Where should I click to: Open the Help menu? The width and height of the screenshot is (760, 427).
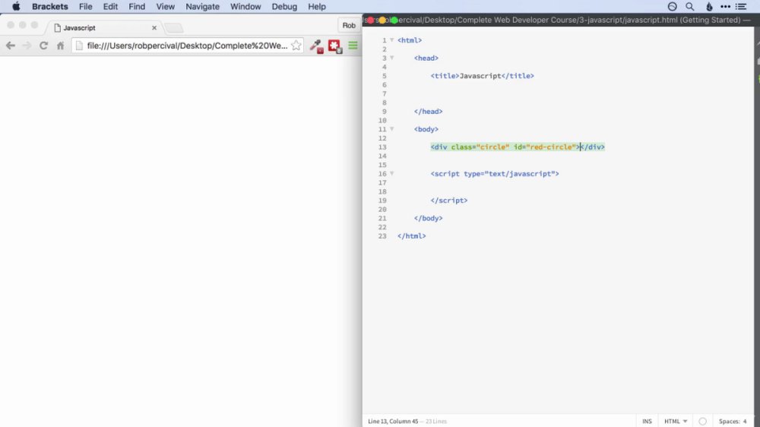coord(317,7)
